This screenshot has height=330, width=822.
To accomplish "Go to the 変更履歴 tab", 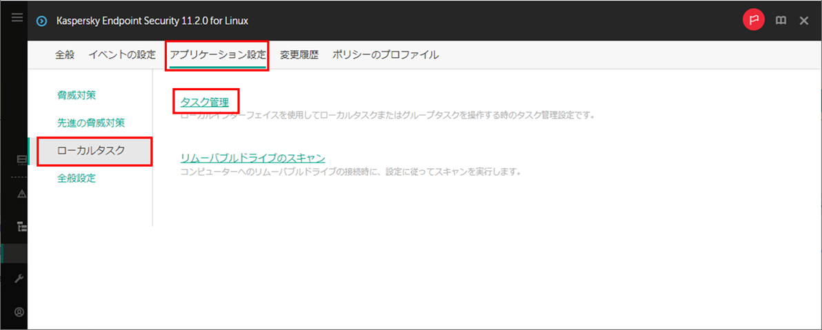I will (299, 54).
